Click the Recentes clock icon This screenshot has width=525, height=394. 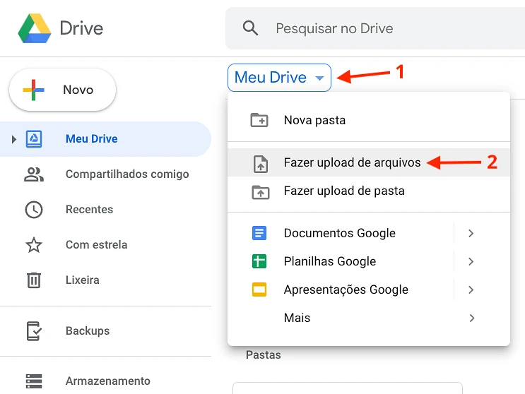(34, 210)
